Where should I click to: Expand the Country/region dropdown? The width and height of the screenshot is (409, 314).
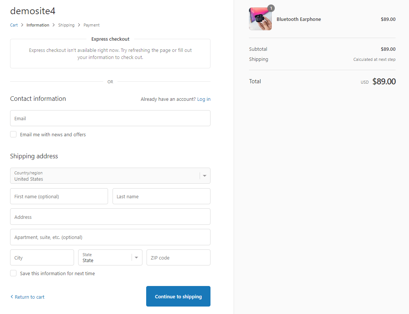click(x=110, y=175)
